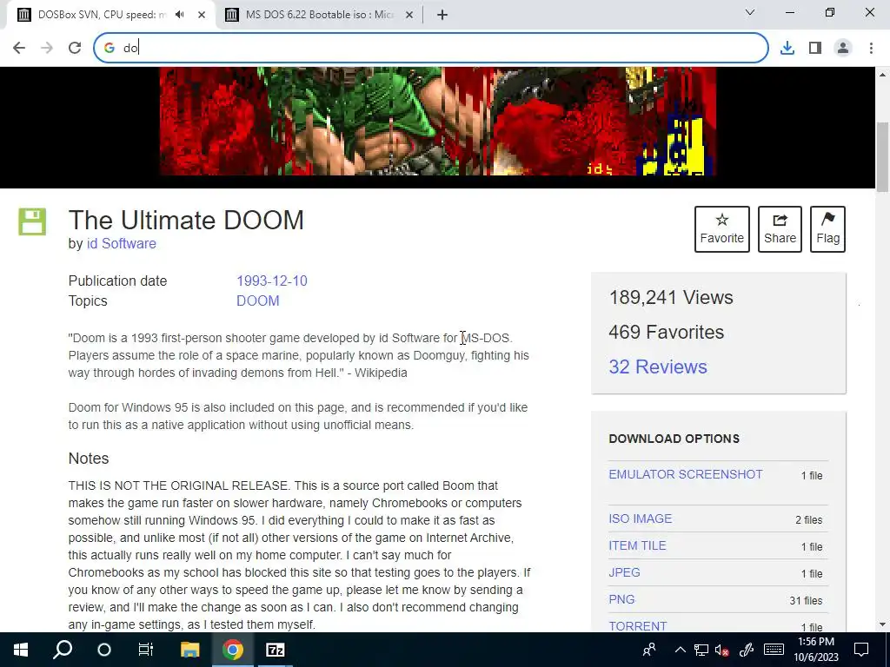Open File Explorer from taskbar
The image size is (890, 667).
190,650
